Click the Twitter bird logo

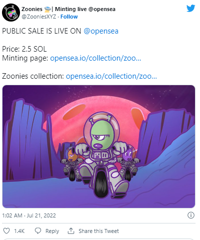tap(190, 8)
